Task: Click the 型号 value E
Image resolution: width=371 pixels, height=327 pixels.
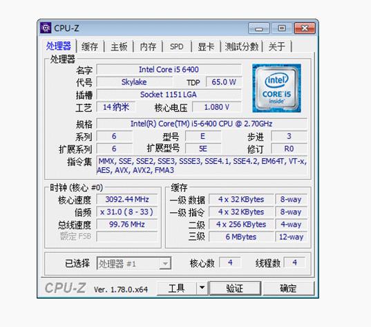Action: (203, 136)
